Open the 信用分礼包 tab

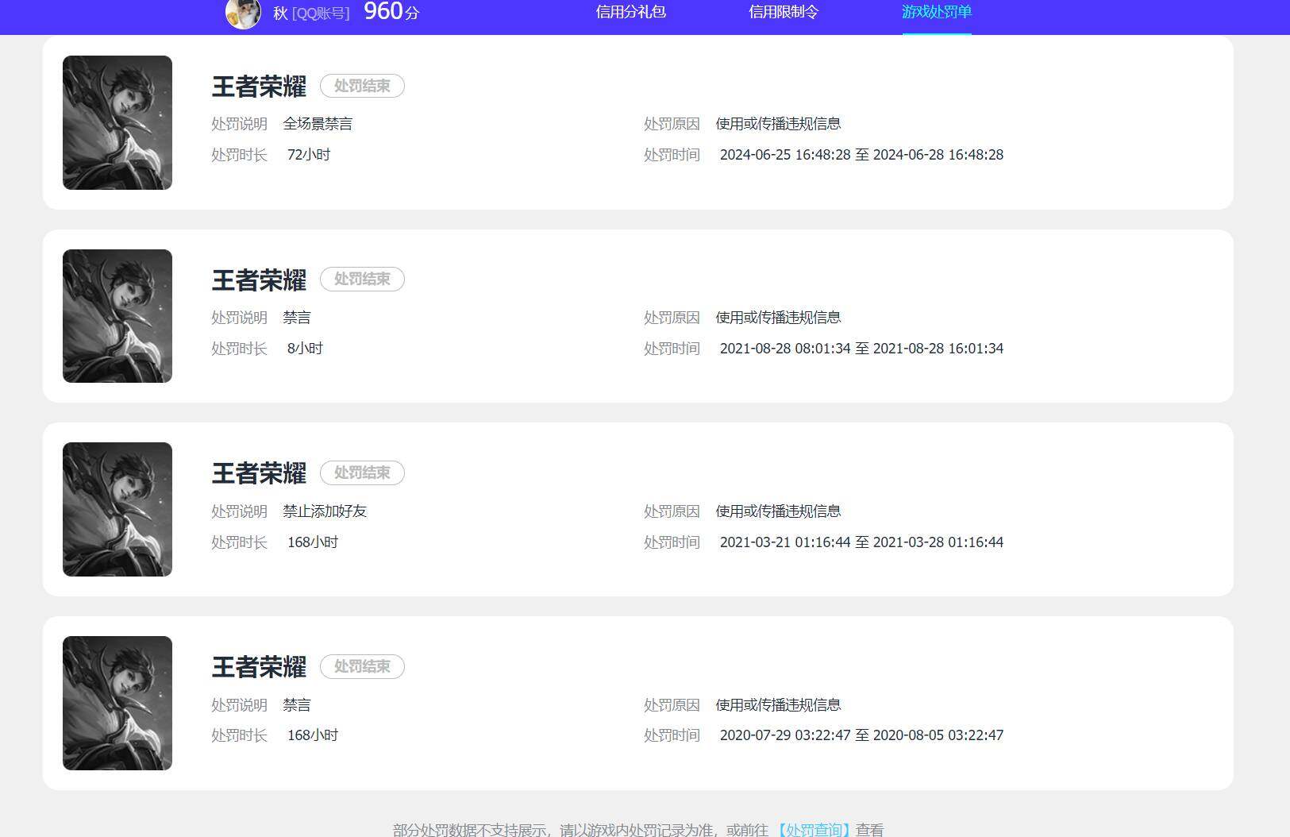pos(630,12)
